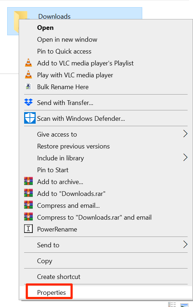The image size is (193, 307).
Task: Click the WinRAR icon beside Compress and email
Action: pyautogui.click(x=28, y=205)
